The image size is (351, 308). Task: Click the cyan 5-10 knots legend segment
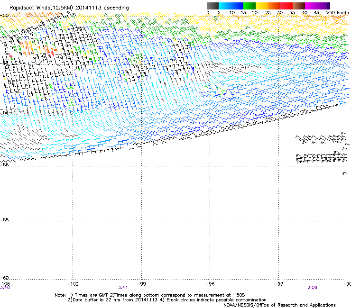(x=225, y=6)
